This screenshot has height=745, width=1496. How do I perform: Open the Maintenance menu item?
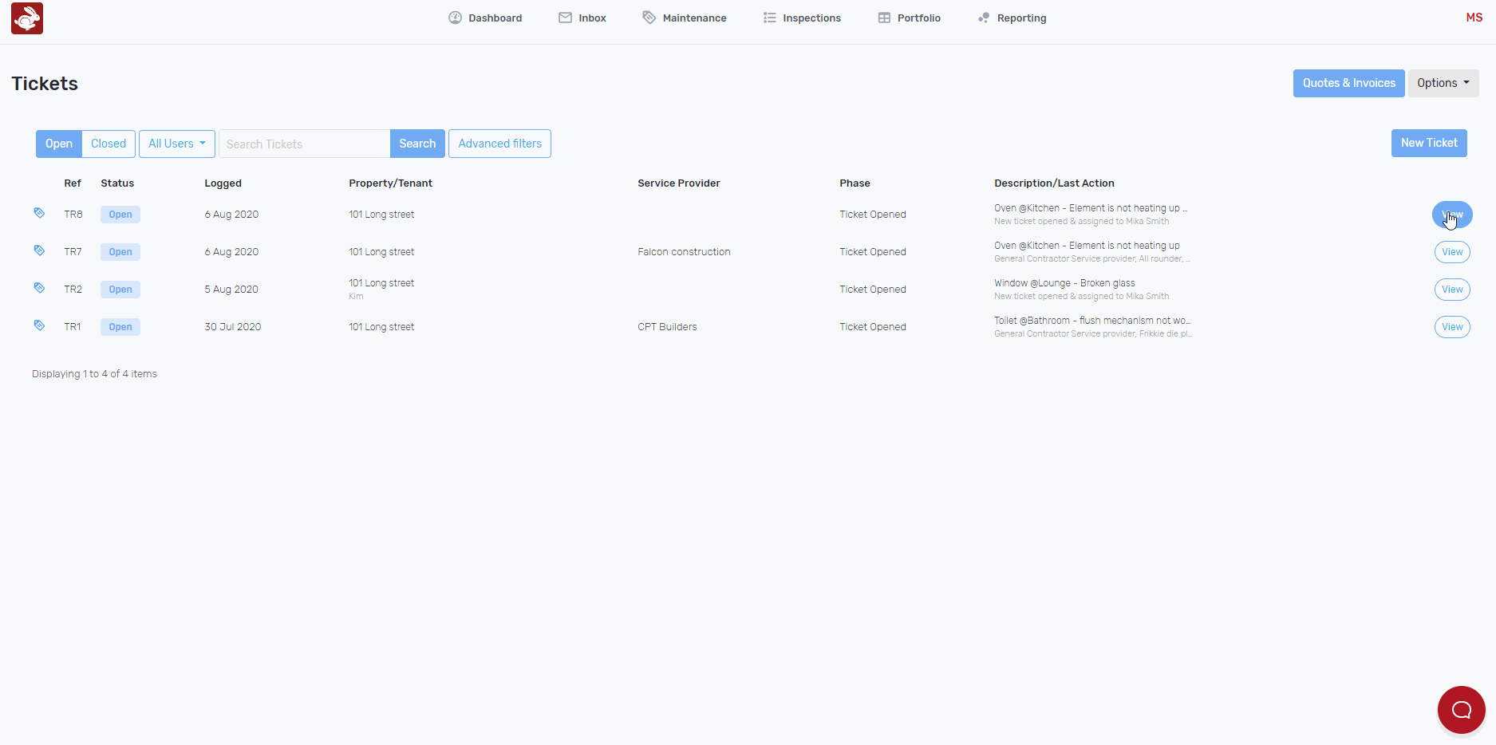click(x=685, y=18)
